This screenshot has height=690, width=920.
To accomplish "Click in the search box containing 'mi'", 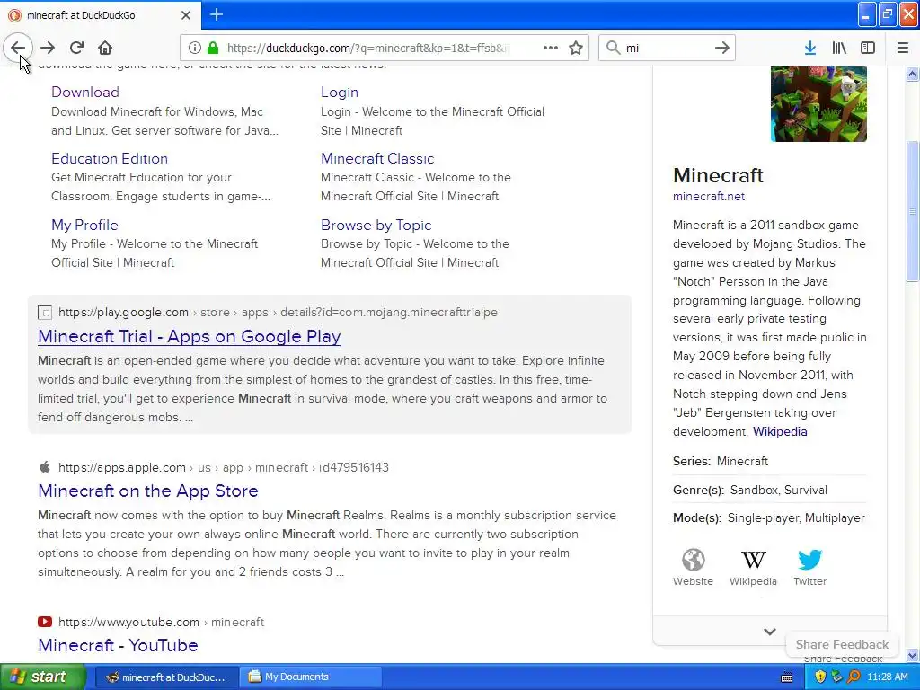I will tap(666, 49).
